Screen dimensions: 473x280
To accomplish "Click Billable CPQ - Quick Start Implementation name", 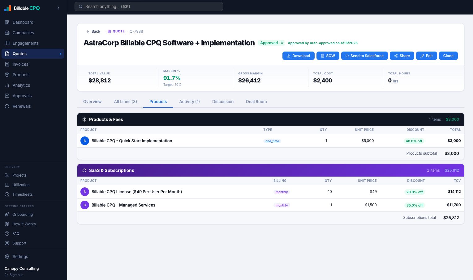I will (x=132, y=141).
